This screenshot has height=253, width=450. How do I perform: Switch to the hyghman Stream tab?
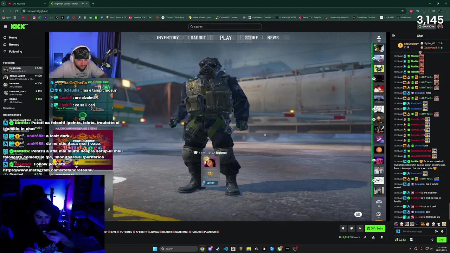[x=69, y=4]
